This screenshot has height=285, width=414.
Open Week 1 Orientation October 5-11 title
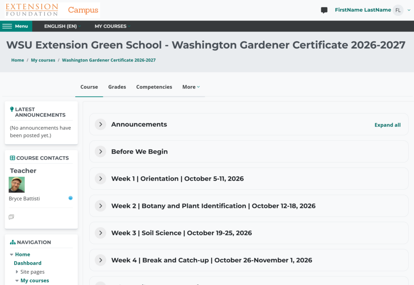click(177, 179)
